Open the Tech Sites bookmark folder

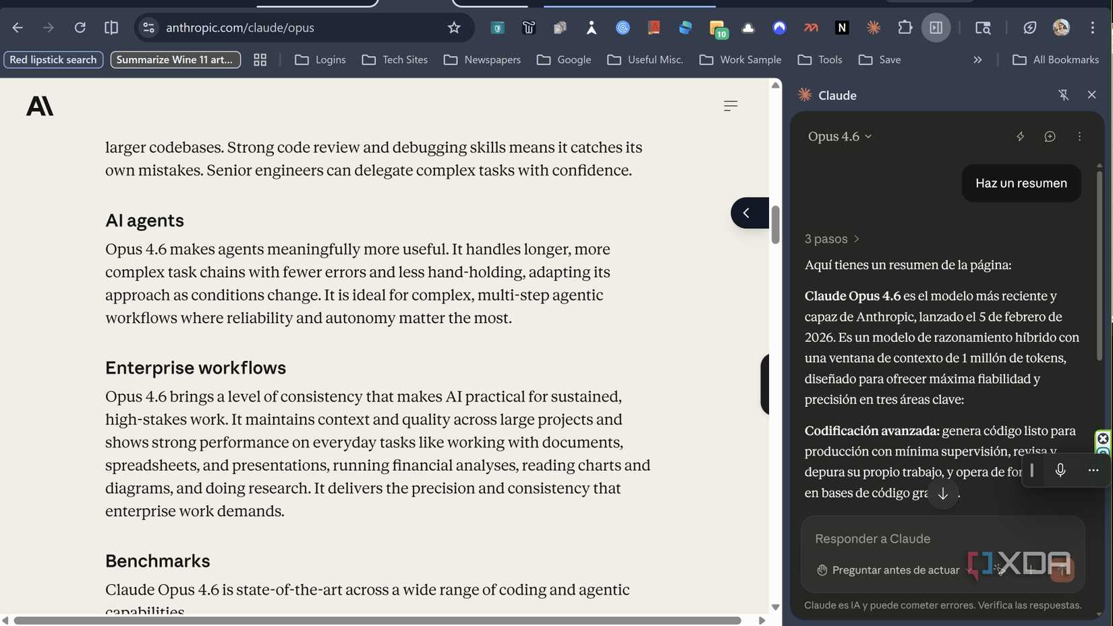click(x=395, y=59)
